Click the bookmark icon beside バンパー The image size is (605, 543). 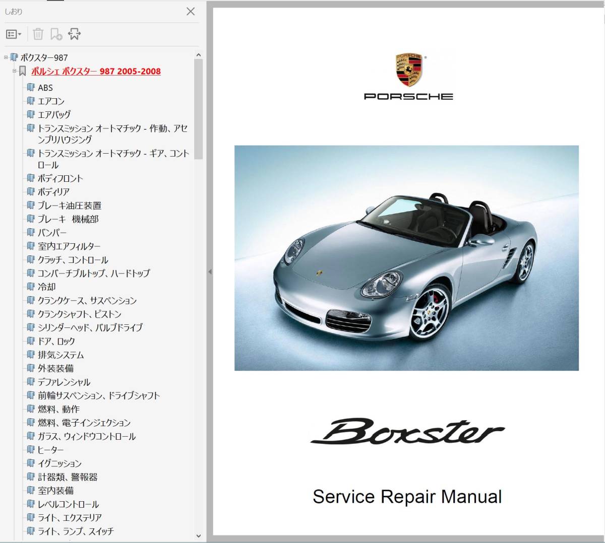[31, 232]
